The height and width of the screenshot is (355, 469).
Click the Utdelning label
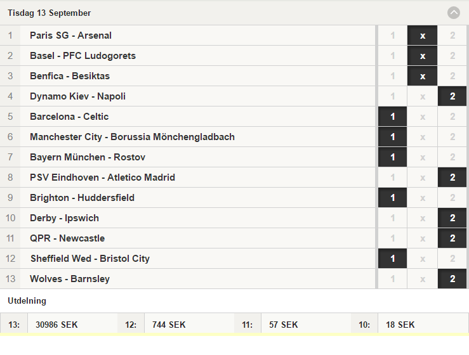pos(27,301)
